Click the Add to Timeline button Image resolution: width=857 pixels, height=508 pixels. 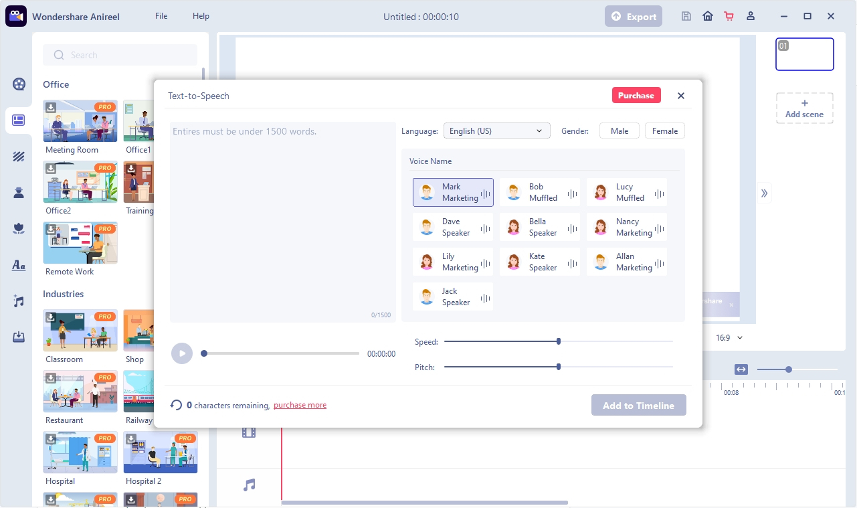pos(639,405)
